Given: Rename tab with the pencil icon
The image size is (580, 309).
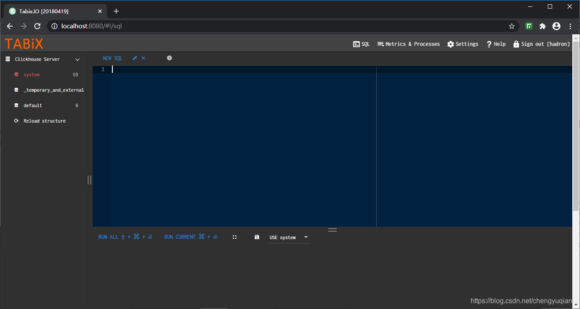Looking at the screenshot, I should 135,58.
